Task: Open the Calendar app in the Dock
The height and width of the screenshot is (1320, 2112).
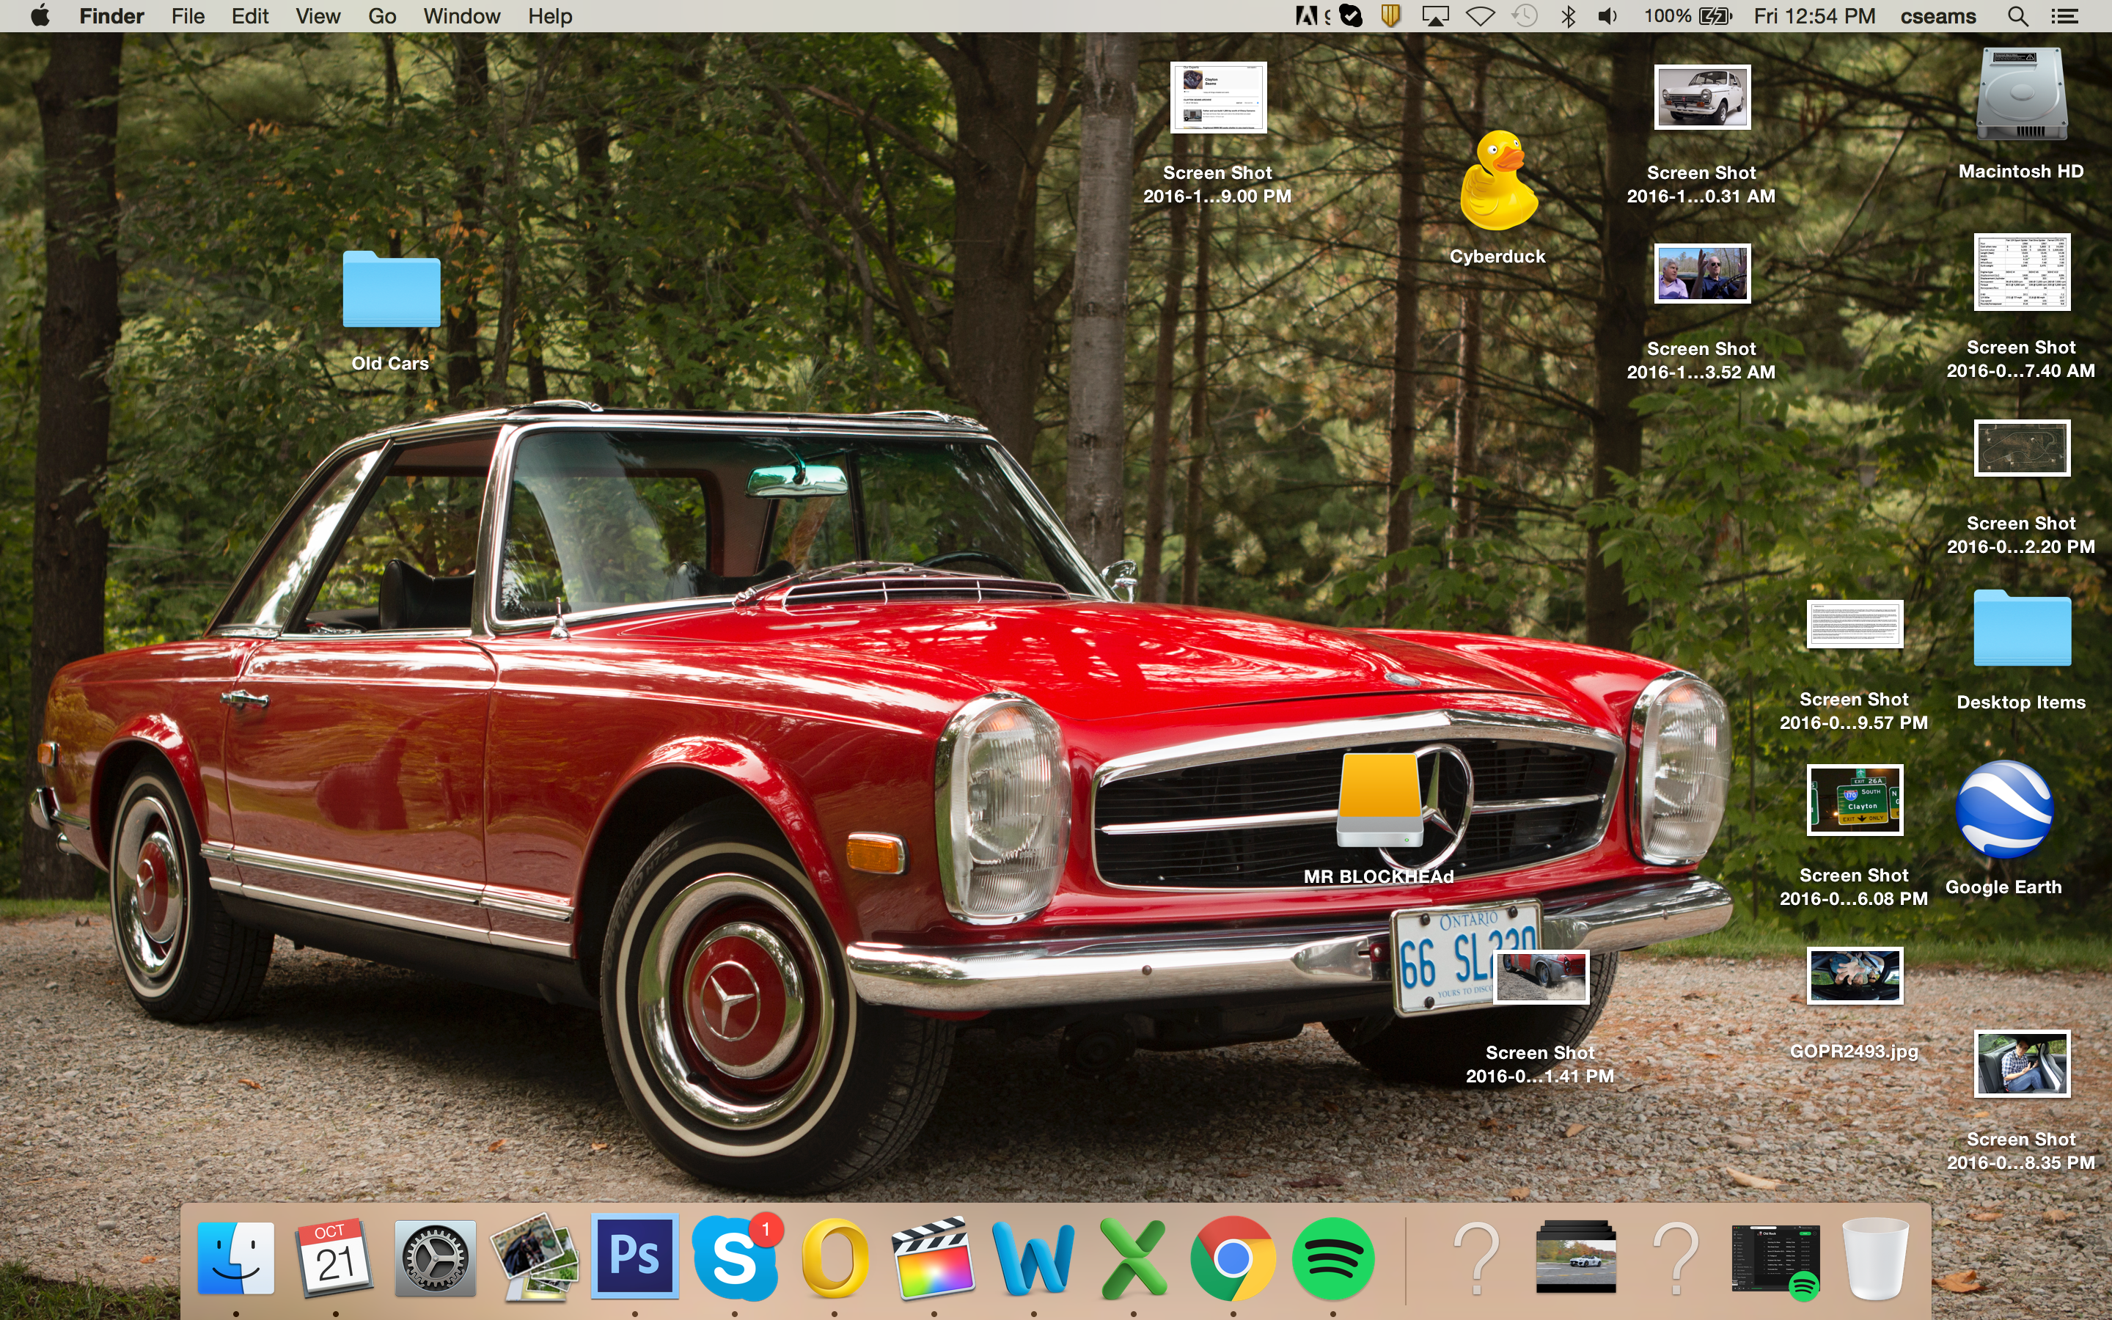Action: point(335,1258)
